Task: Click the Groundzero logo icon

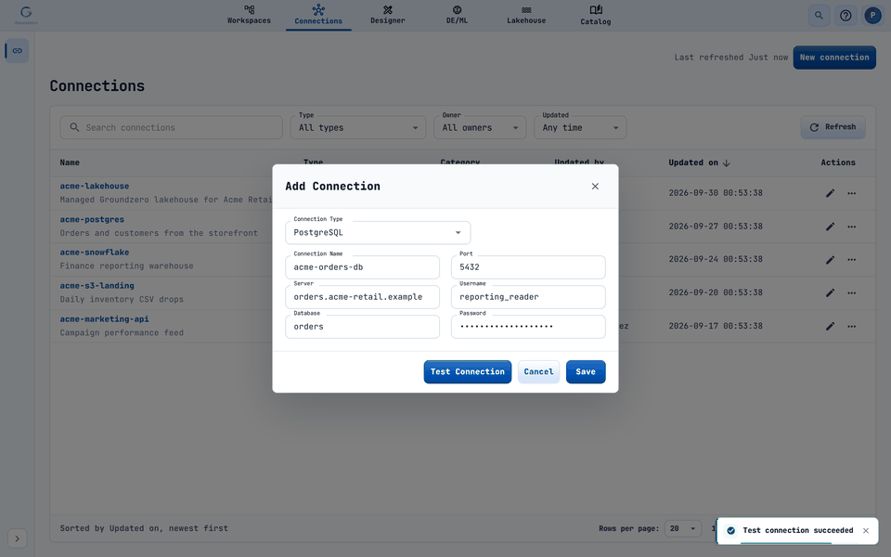Action: [26, 15]
